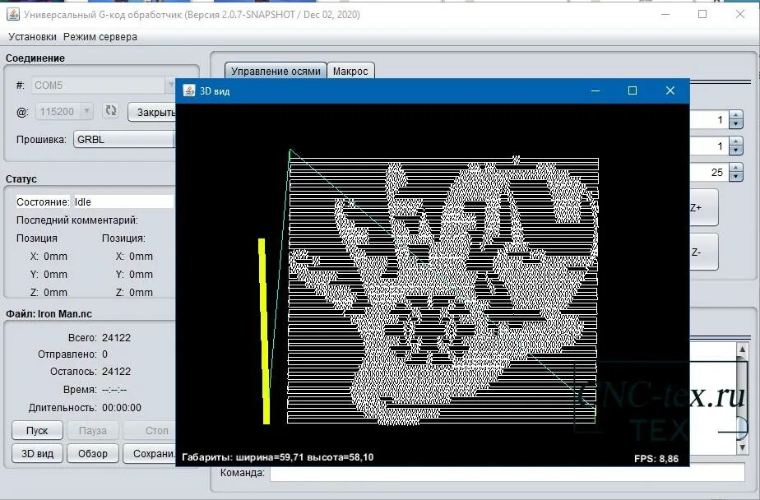Viewport: 760px width, 500px height.
Task: Click the Файл: Iron Man.nc label
Action: pos(49,314)
